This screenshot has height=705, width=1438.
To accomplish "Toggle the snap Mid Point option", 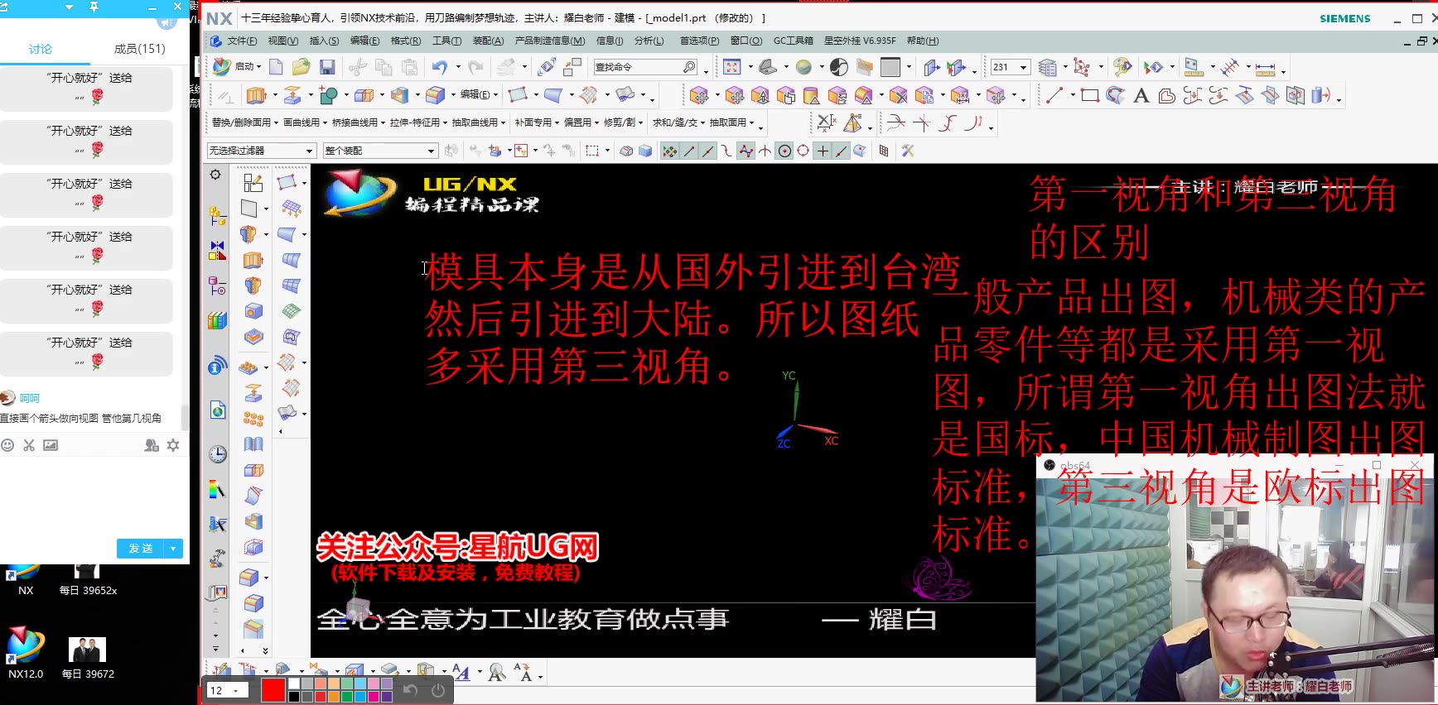I will pos(707,151).
